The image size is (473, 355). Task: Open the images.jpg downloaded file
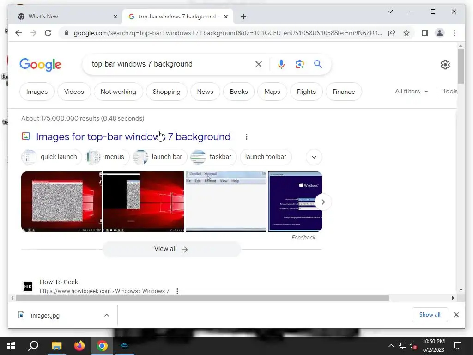click(45, 315)
